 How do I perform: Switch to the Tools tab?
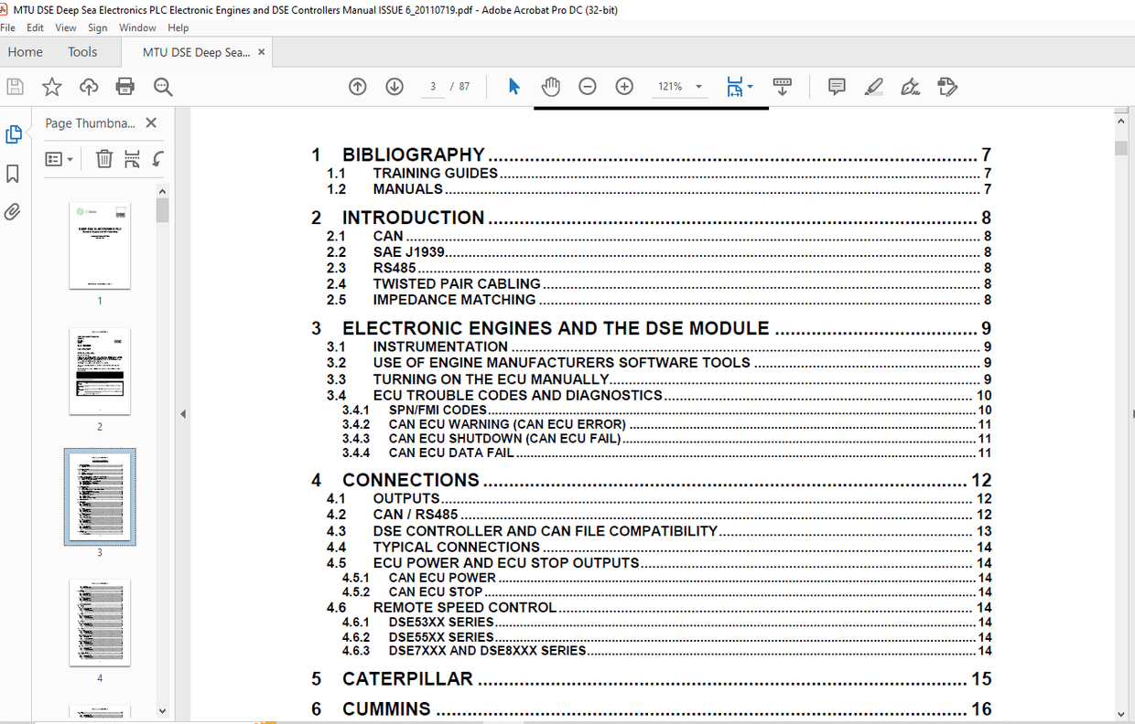(x=82, y=51)
